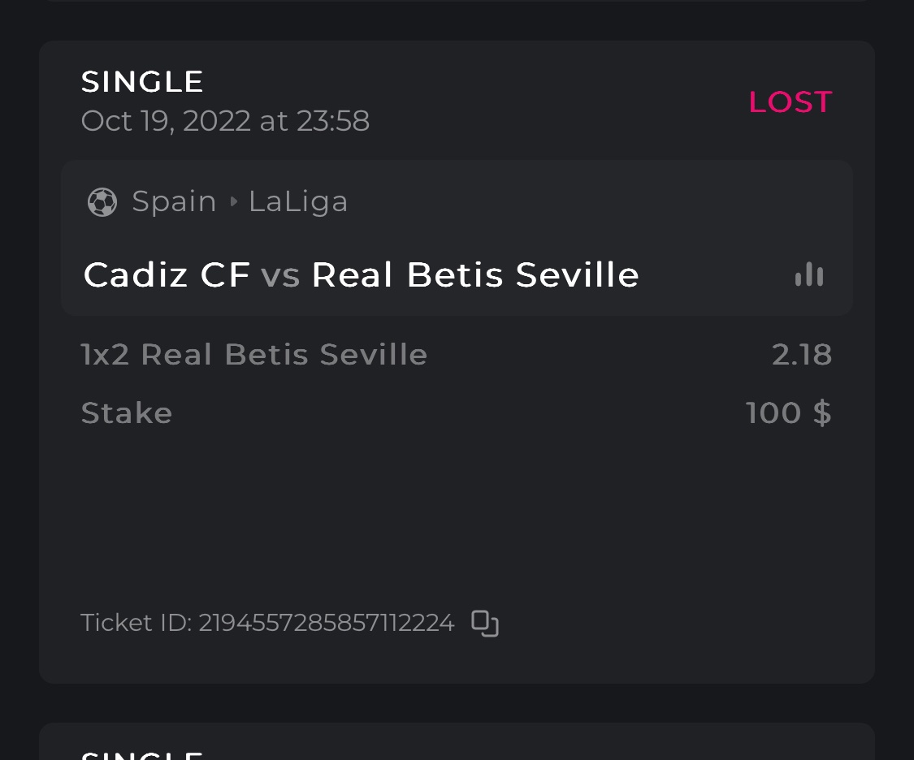The image size is (914, 760).
Task: Click the arrow between Spain and LaLiga
Action: pos(234,201)
